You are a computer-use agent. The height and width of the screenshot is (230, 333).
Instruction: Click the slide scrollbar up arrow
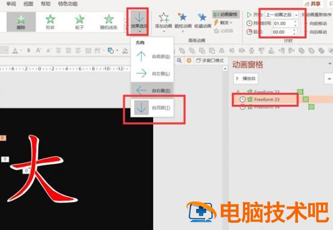[x=225, y=69]
